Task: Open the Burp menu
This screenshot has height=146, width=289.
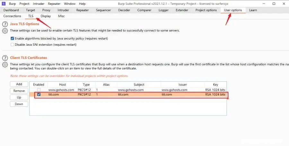Action: [x=12, y=4]
